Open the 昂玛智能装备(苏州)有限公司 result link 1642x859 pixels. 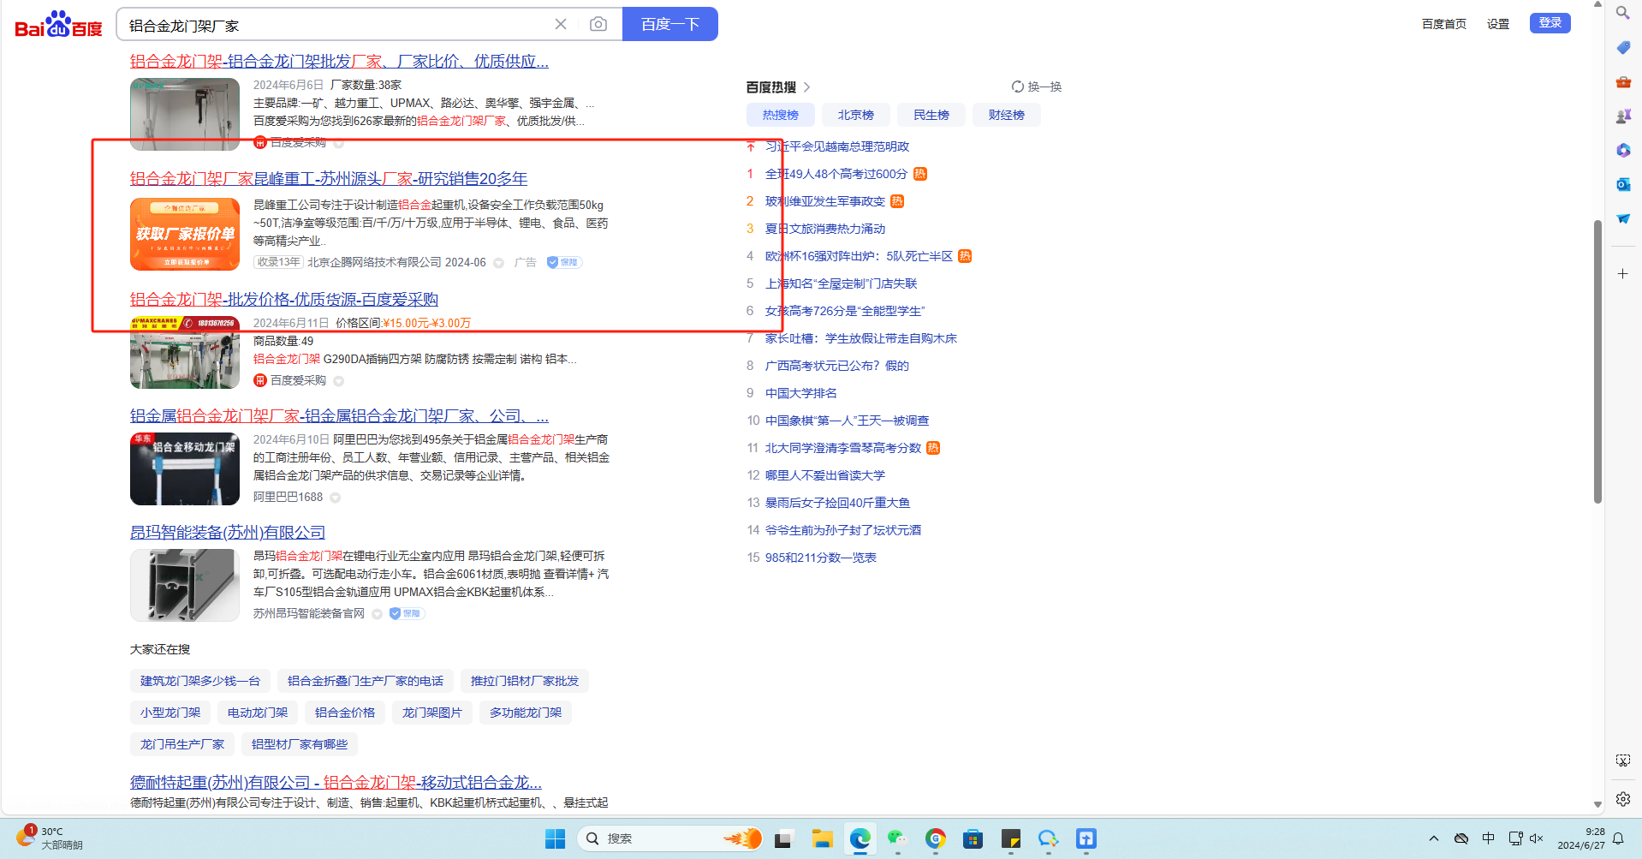point(228,533)
